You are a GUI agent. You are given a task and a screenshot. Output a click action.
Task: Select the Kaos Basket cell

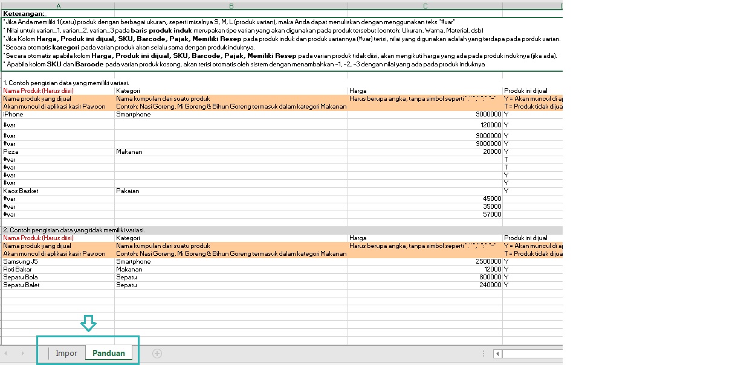(58, 191)
